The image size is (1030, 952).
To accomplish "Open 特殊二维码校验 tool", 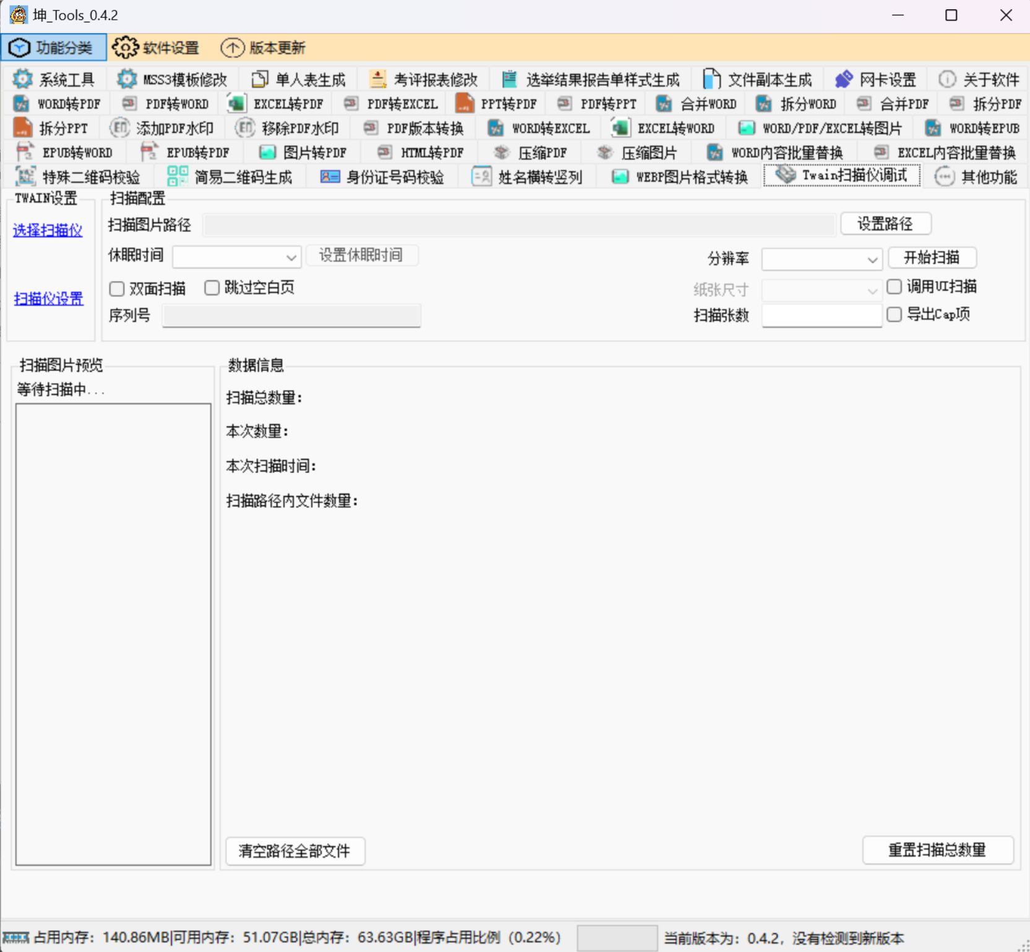I will 78,177.
